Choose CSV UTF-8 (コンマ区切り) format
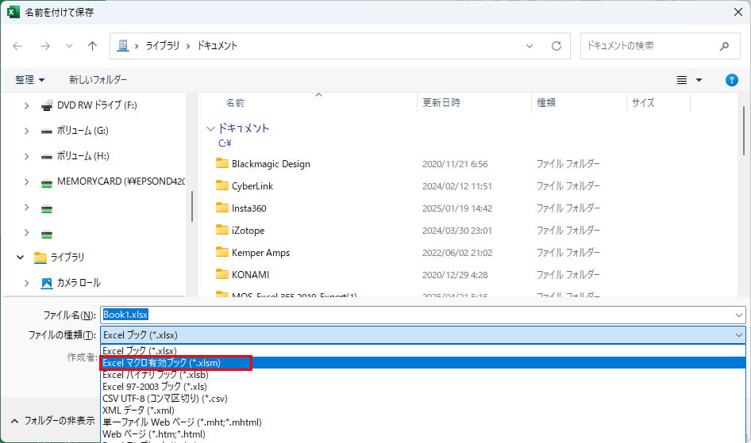The image size is (751, 443). click(423, 399)
